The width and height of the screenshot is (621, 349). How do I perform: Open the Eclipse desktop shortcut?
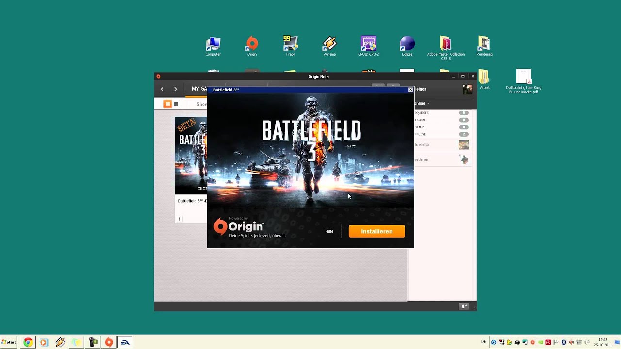click(407, 47)
